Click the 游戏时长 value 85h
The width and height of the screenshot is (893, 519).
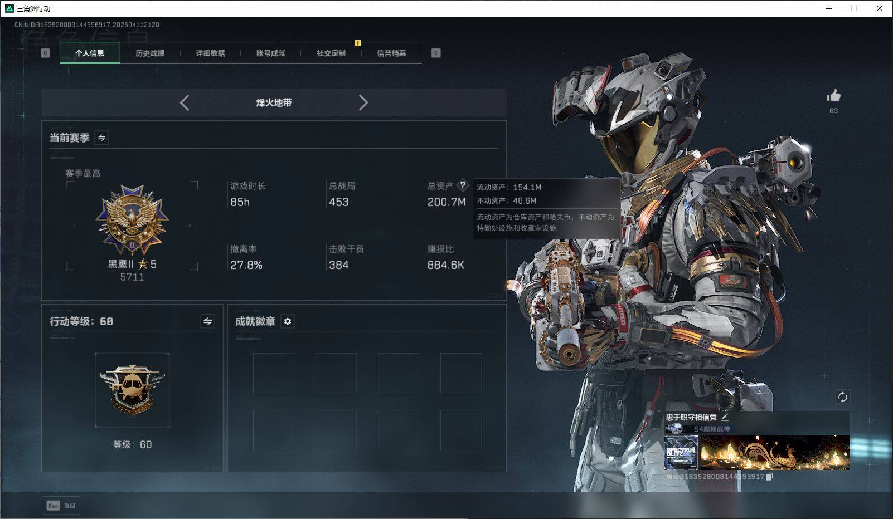coord(240,202)
